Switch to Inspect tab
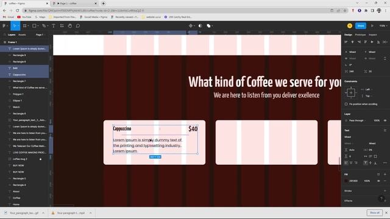Screen dimensions: 390x219 [372, 35]
